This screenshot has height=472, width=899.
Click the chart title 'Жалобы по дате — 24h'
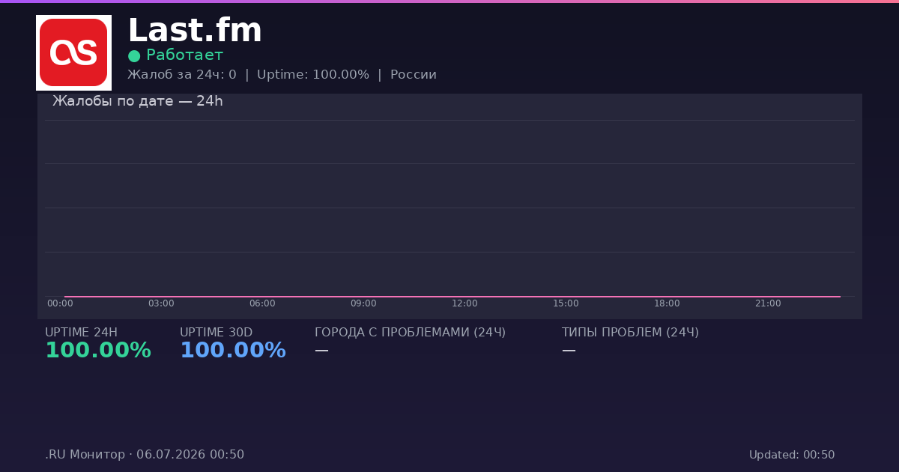tap(138, 101)
